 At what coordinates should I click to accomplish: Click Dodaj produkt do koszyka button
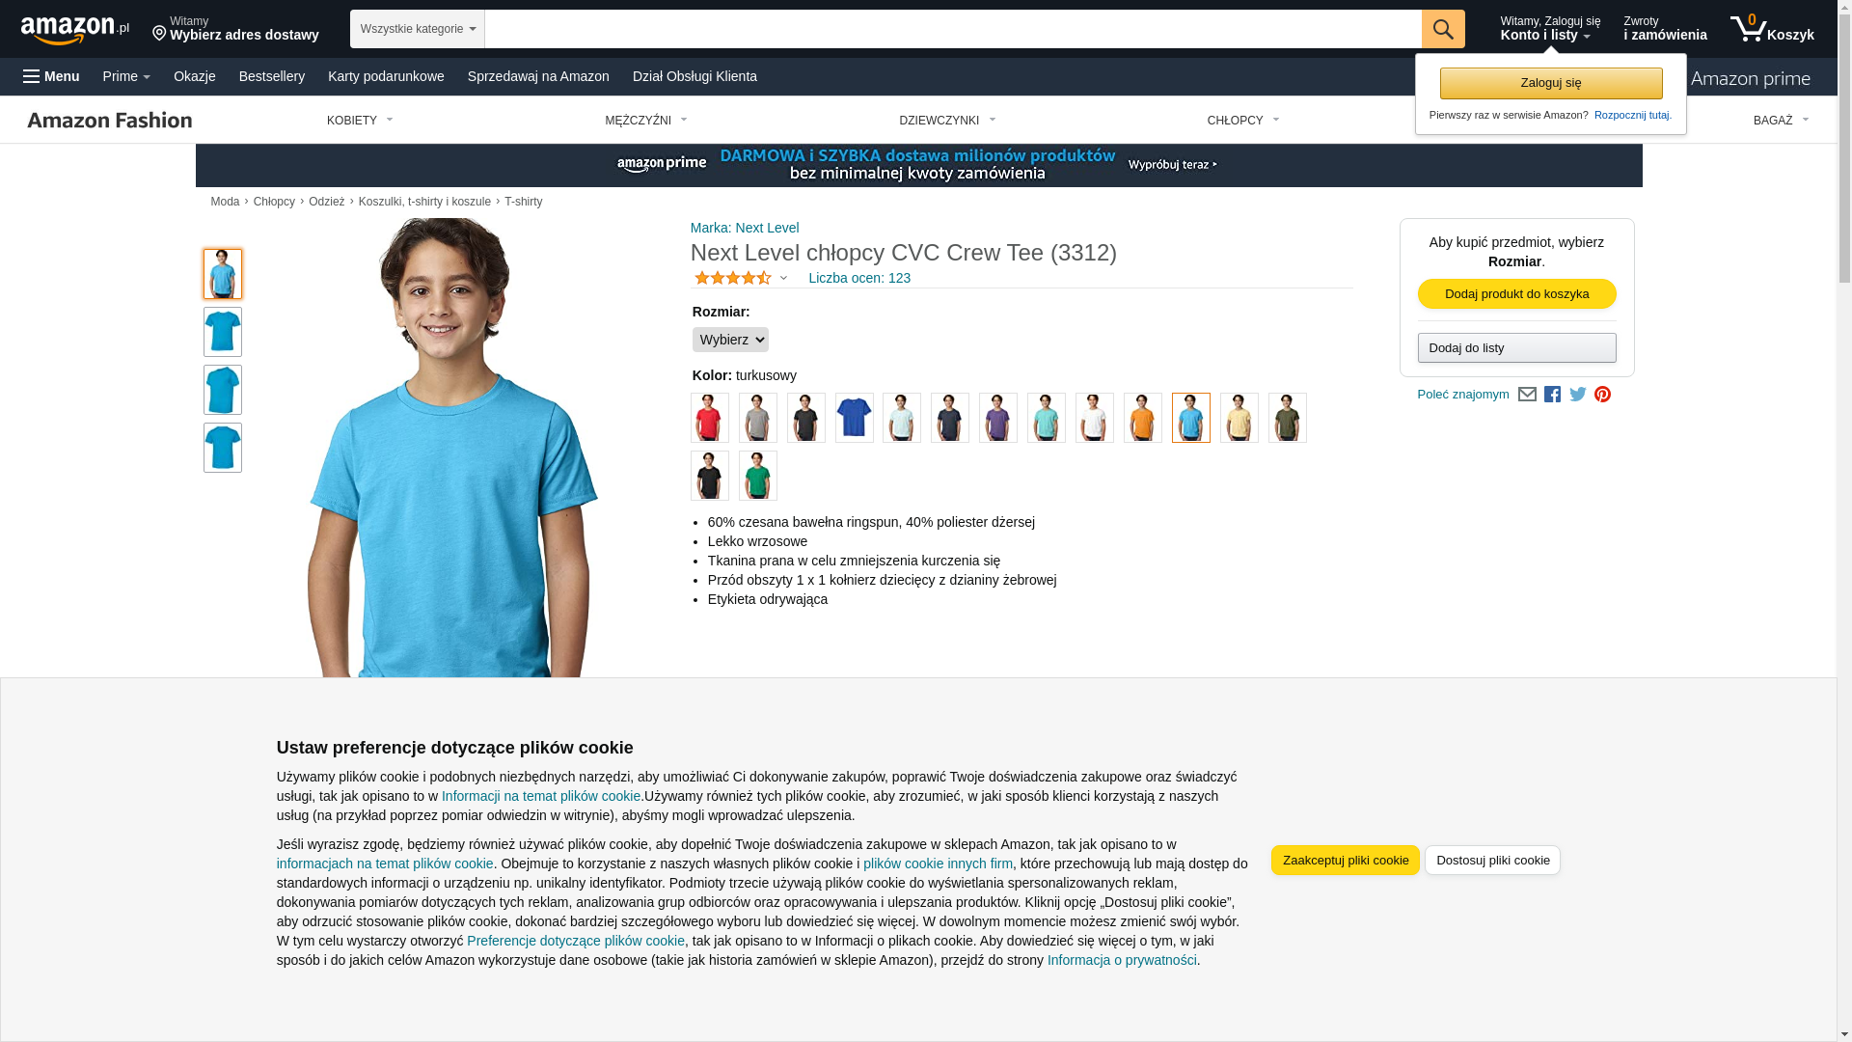tap(1516, 293)
